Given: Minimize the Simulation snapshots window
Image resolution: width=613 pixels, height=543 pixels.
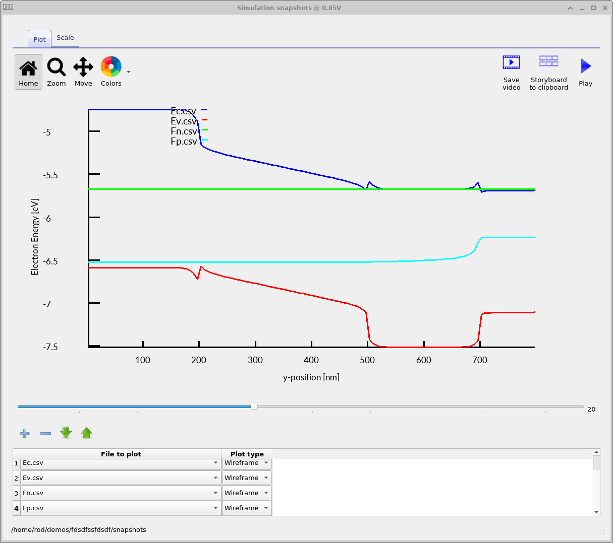Looking at the screenshot, I should [582, 8].
